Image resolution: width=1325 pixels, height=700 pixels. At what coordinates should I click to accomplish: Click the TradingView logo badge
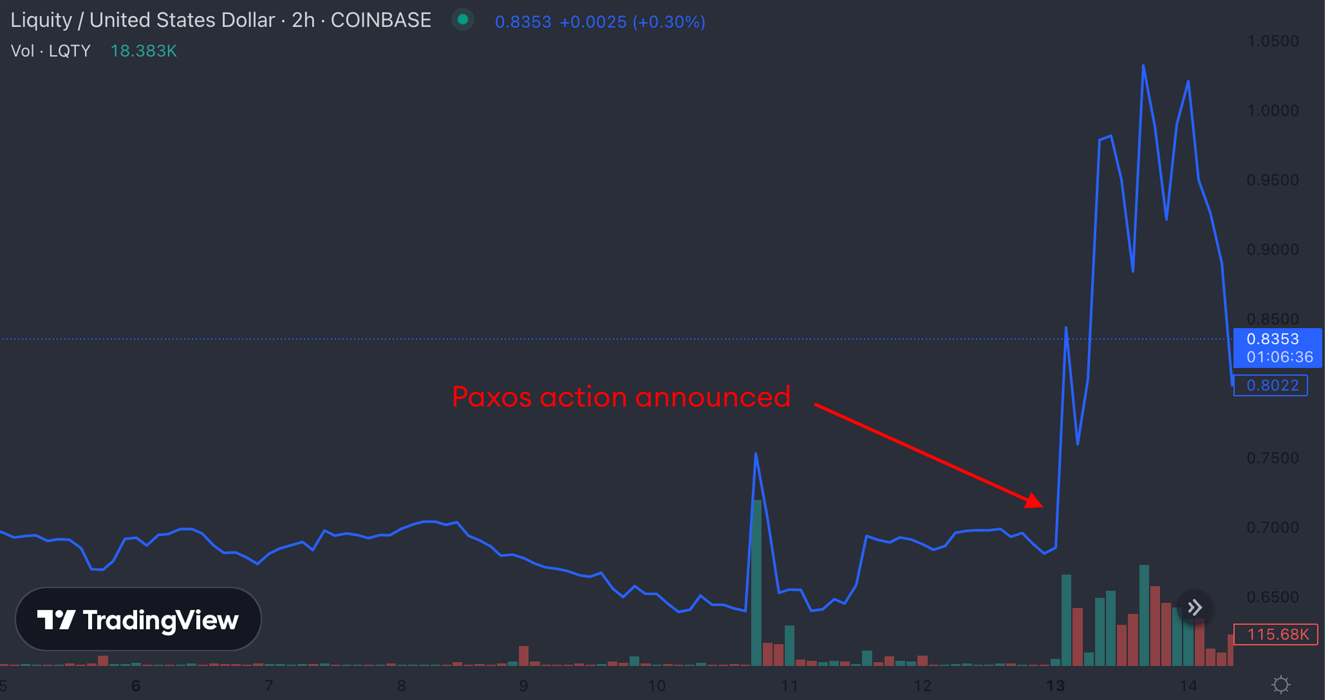[x=139, y=620]
